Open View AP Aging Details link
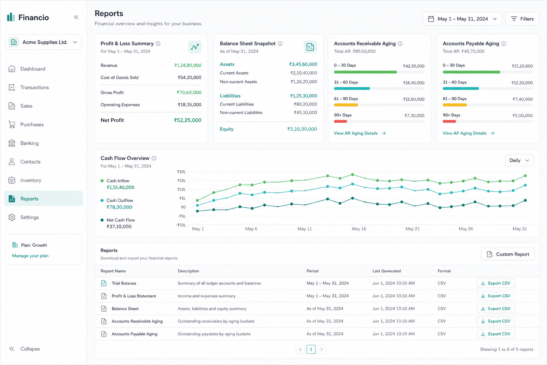 coord(468,133)
